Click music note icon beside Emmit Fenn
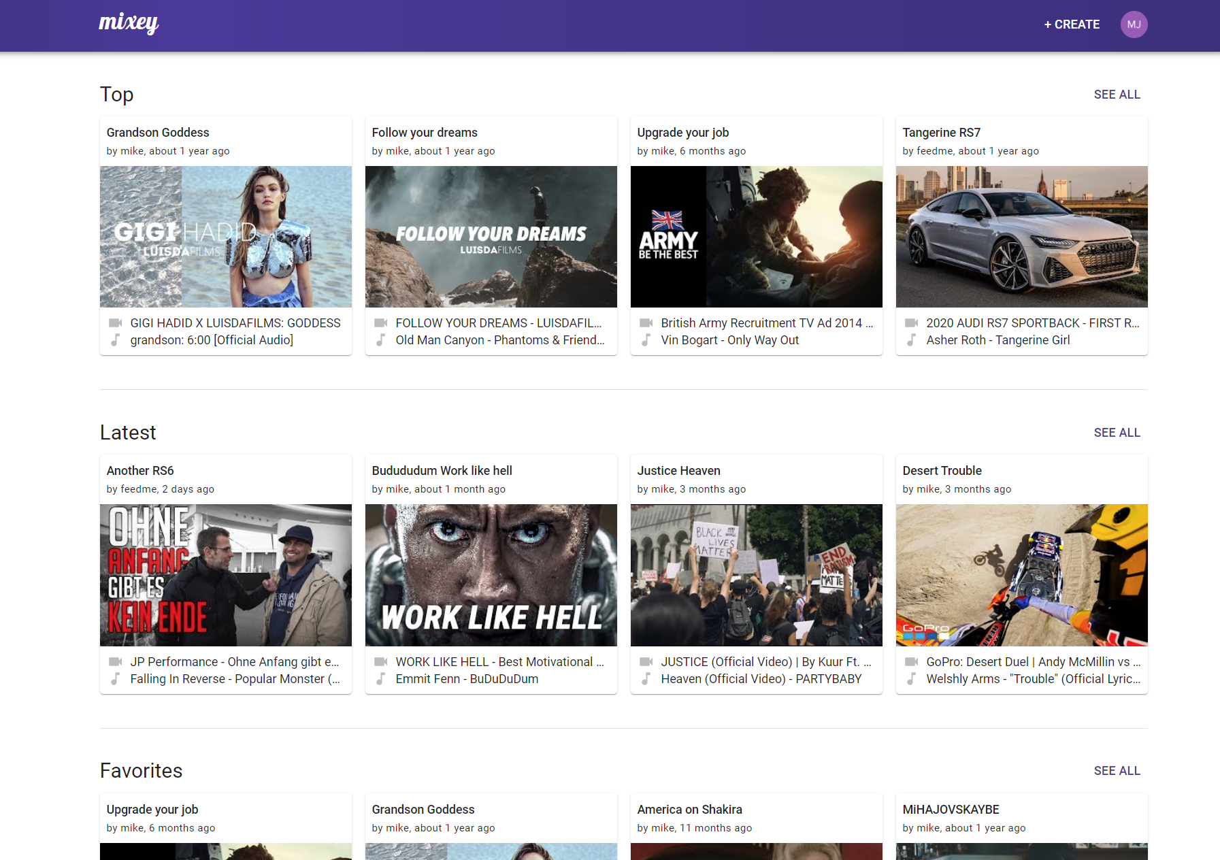 click(381, 678)
